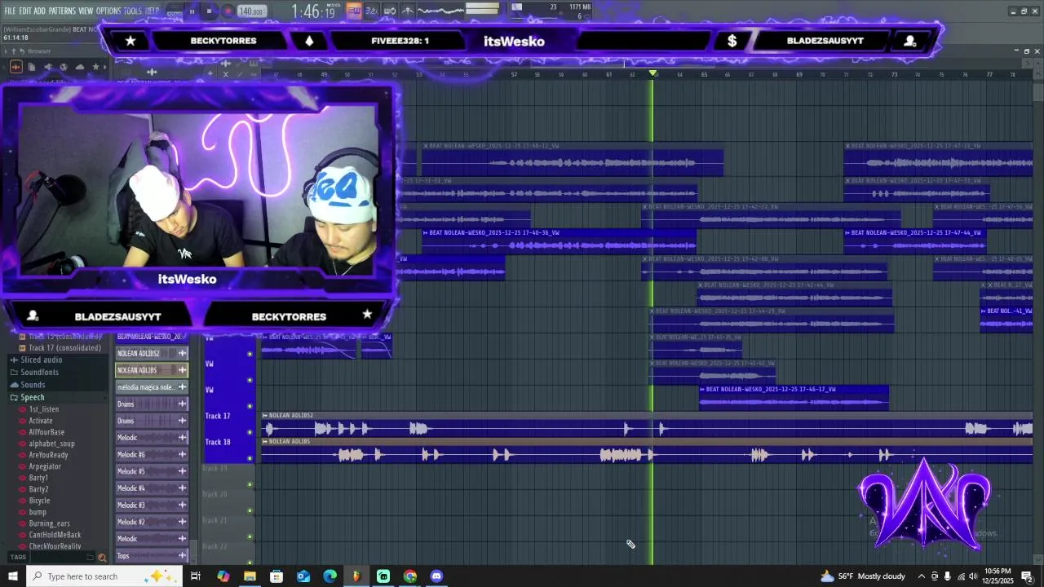Viewport: 1044px width, 587px height.
Task: Open menu of clip BEAT NOLEAN-WESKO 17-46-17_VW
Action: [x=703, y=390]
